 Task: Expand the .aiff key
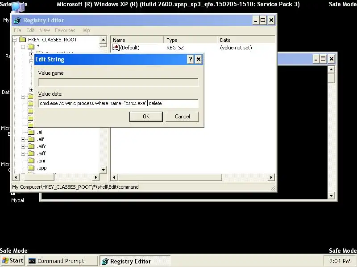(x=23, y=154)
